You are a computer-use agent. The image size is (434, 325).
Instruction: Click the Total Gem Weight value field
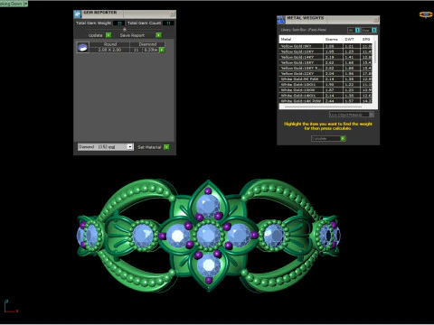119,23
